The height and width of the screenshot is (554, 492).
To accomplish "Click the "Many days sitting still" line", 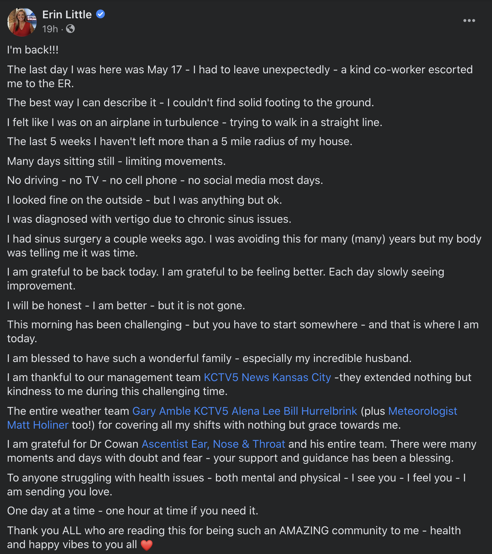I will click(116, 161).
